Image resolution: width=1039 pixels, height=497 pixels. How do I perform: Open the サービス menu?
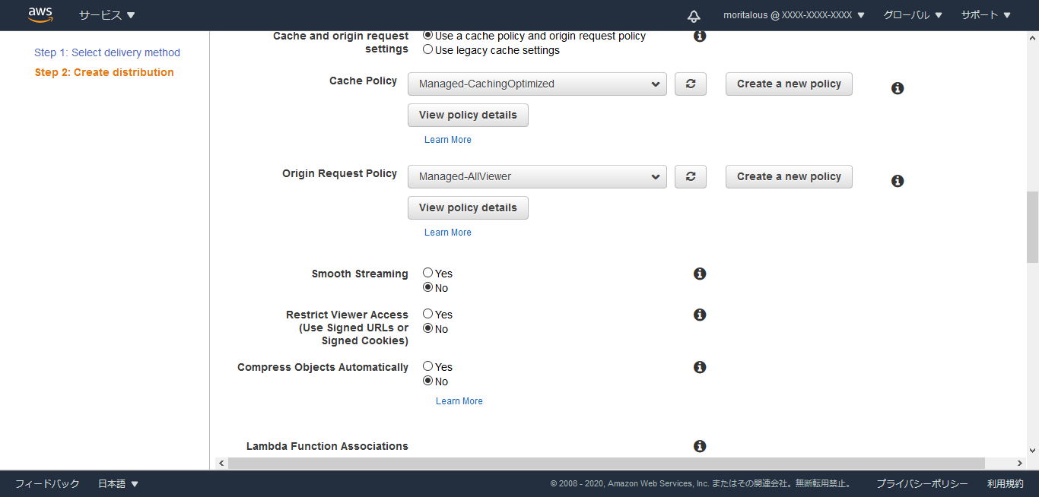106,15
